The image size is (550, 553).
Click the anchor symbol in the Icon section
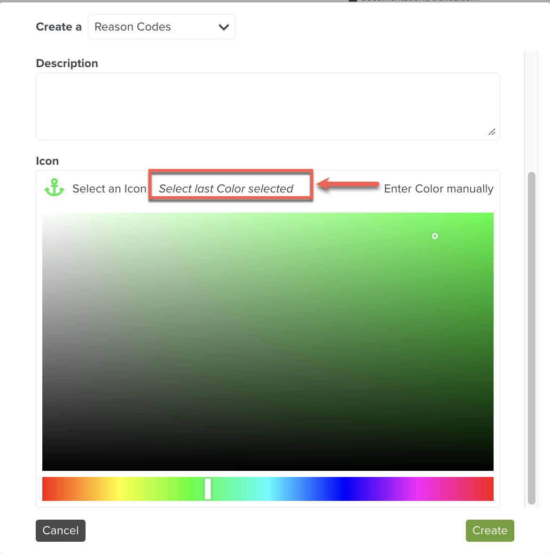tap(54, 188)
